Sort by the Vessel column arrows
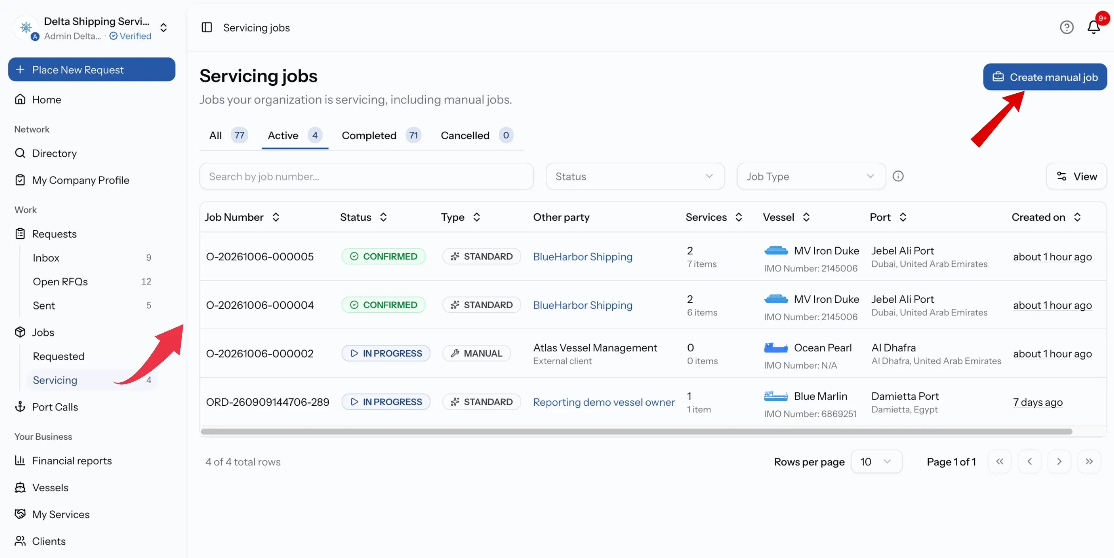 806,217
